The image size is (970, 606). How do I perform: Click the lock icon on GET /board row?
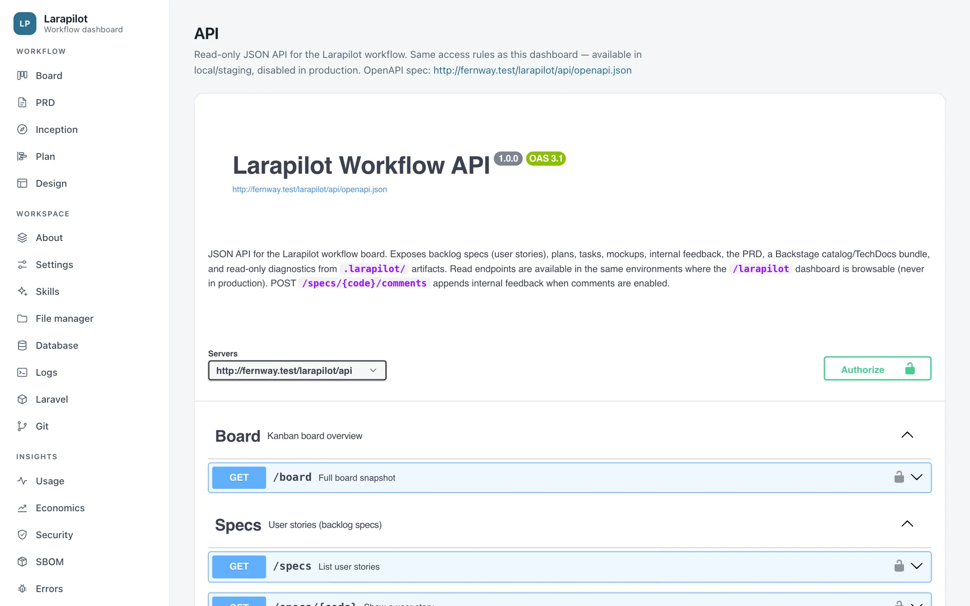coord(899,477)
